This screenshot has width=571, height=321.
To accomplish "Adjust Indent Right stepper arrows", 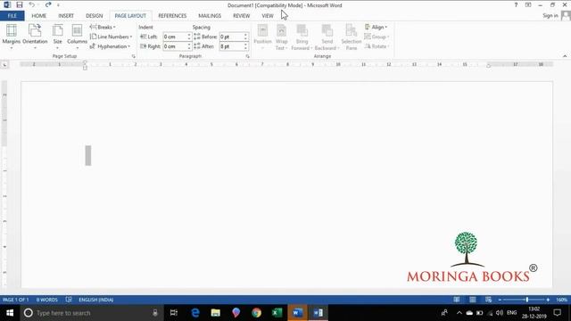I will tap(189, 46).
